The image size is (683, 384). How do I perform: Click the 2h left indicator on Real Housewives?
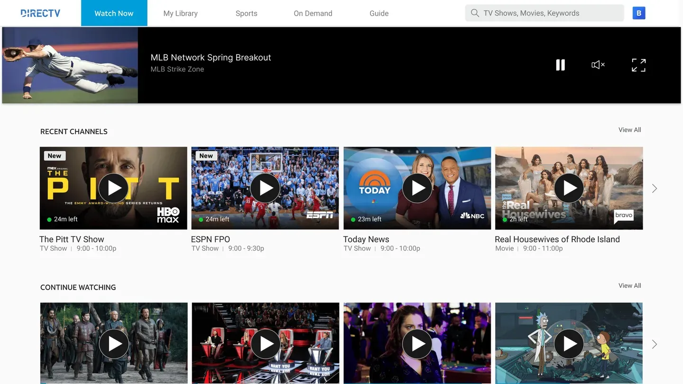point(515,219)
